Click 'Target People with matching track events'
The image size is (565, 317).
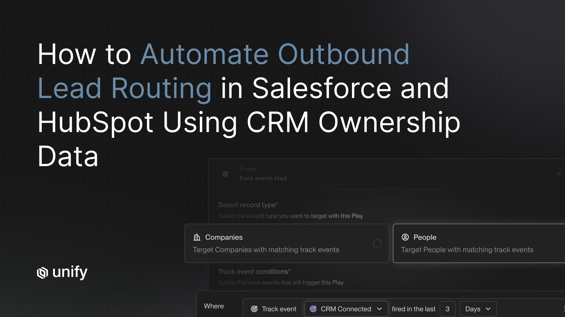[x=467, y=250]
